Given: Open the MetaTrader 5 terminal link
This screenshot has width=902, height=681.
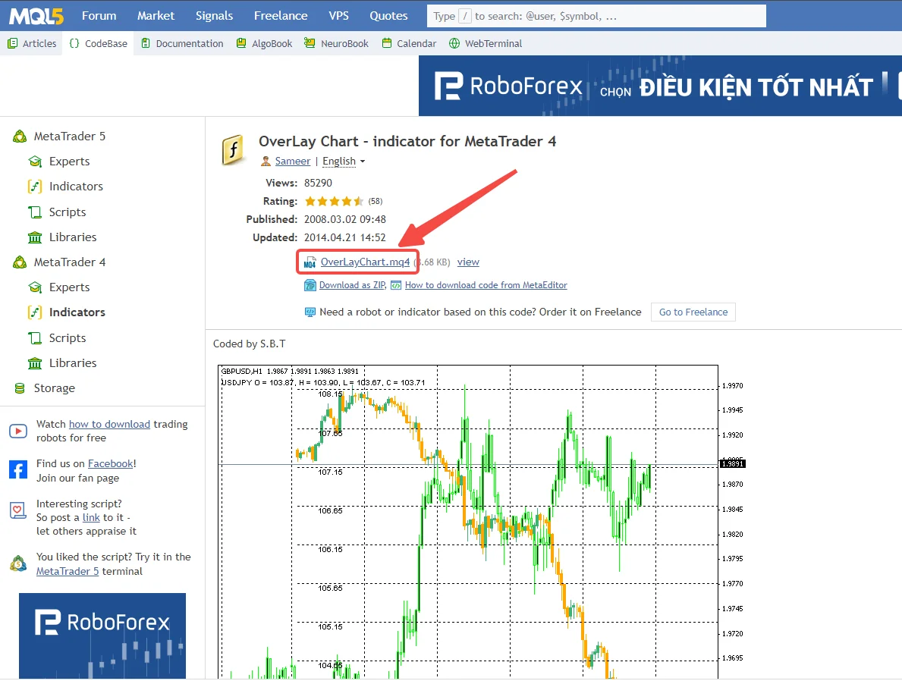Looking at the screenshot, I should point(68,571).
